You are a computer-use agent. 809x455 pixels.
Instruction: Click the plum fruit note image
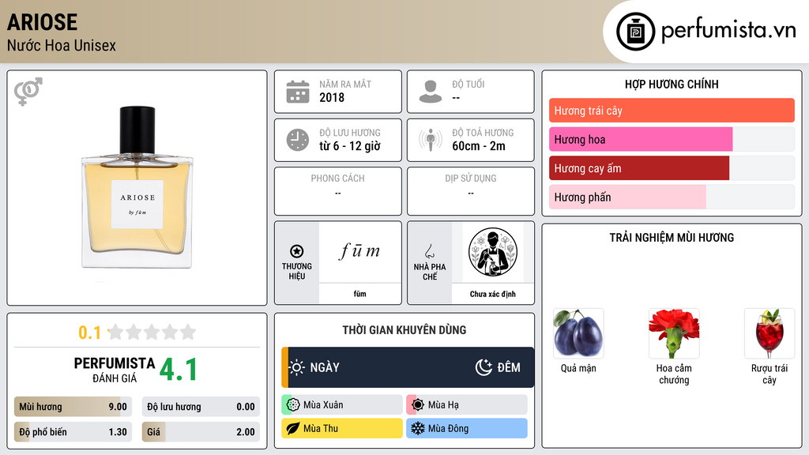[578, 333]
